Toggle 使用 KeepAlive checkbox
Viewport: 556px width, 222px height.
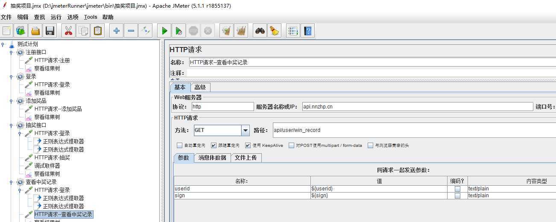(248, 145)
